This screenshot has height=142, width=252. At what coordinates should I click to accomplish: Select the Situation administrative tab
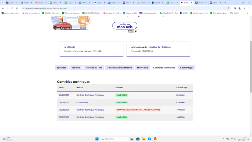[x=120, y=68]
